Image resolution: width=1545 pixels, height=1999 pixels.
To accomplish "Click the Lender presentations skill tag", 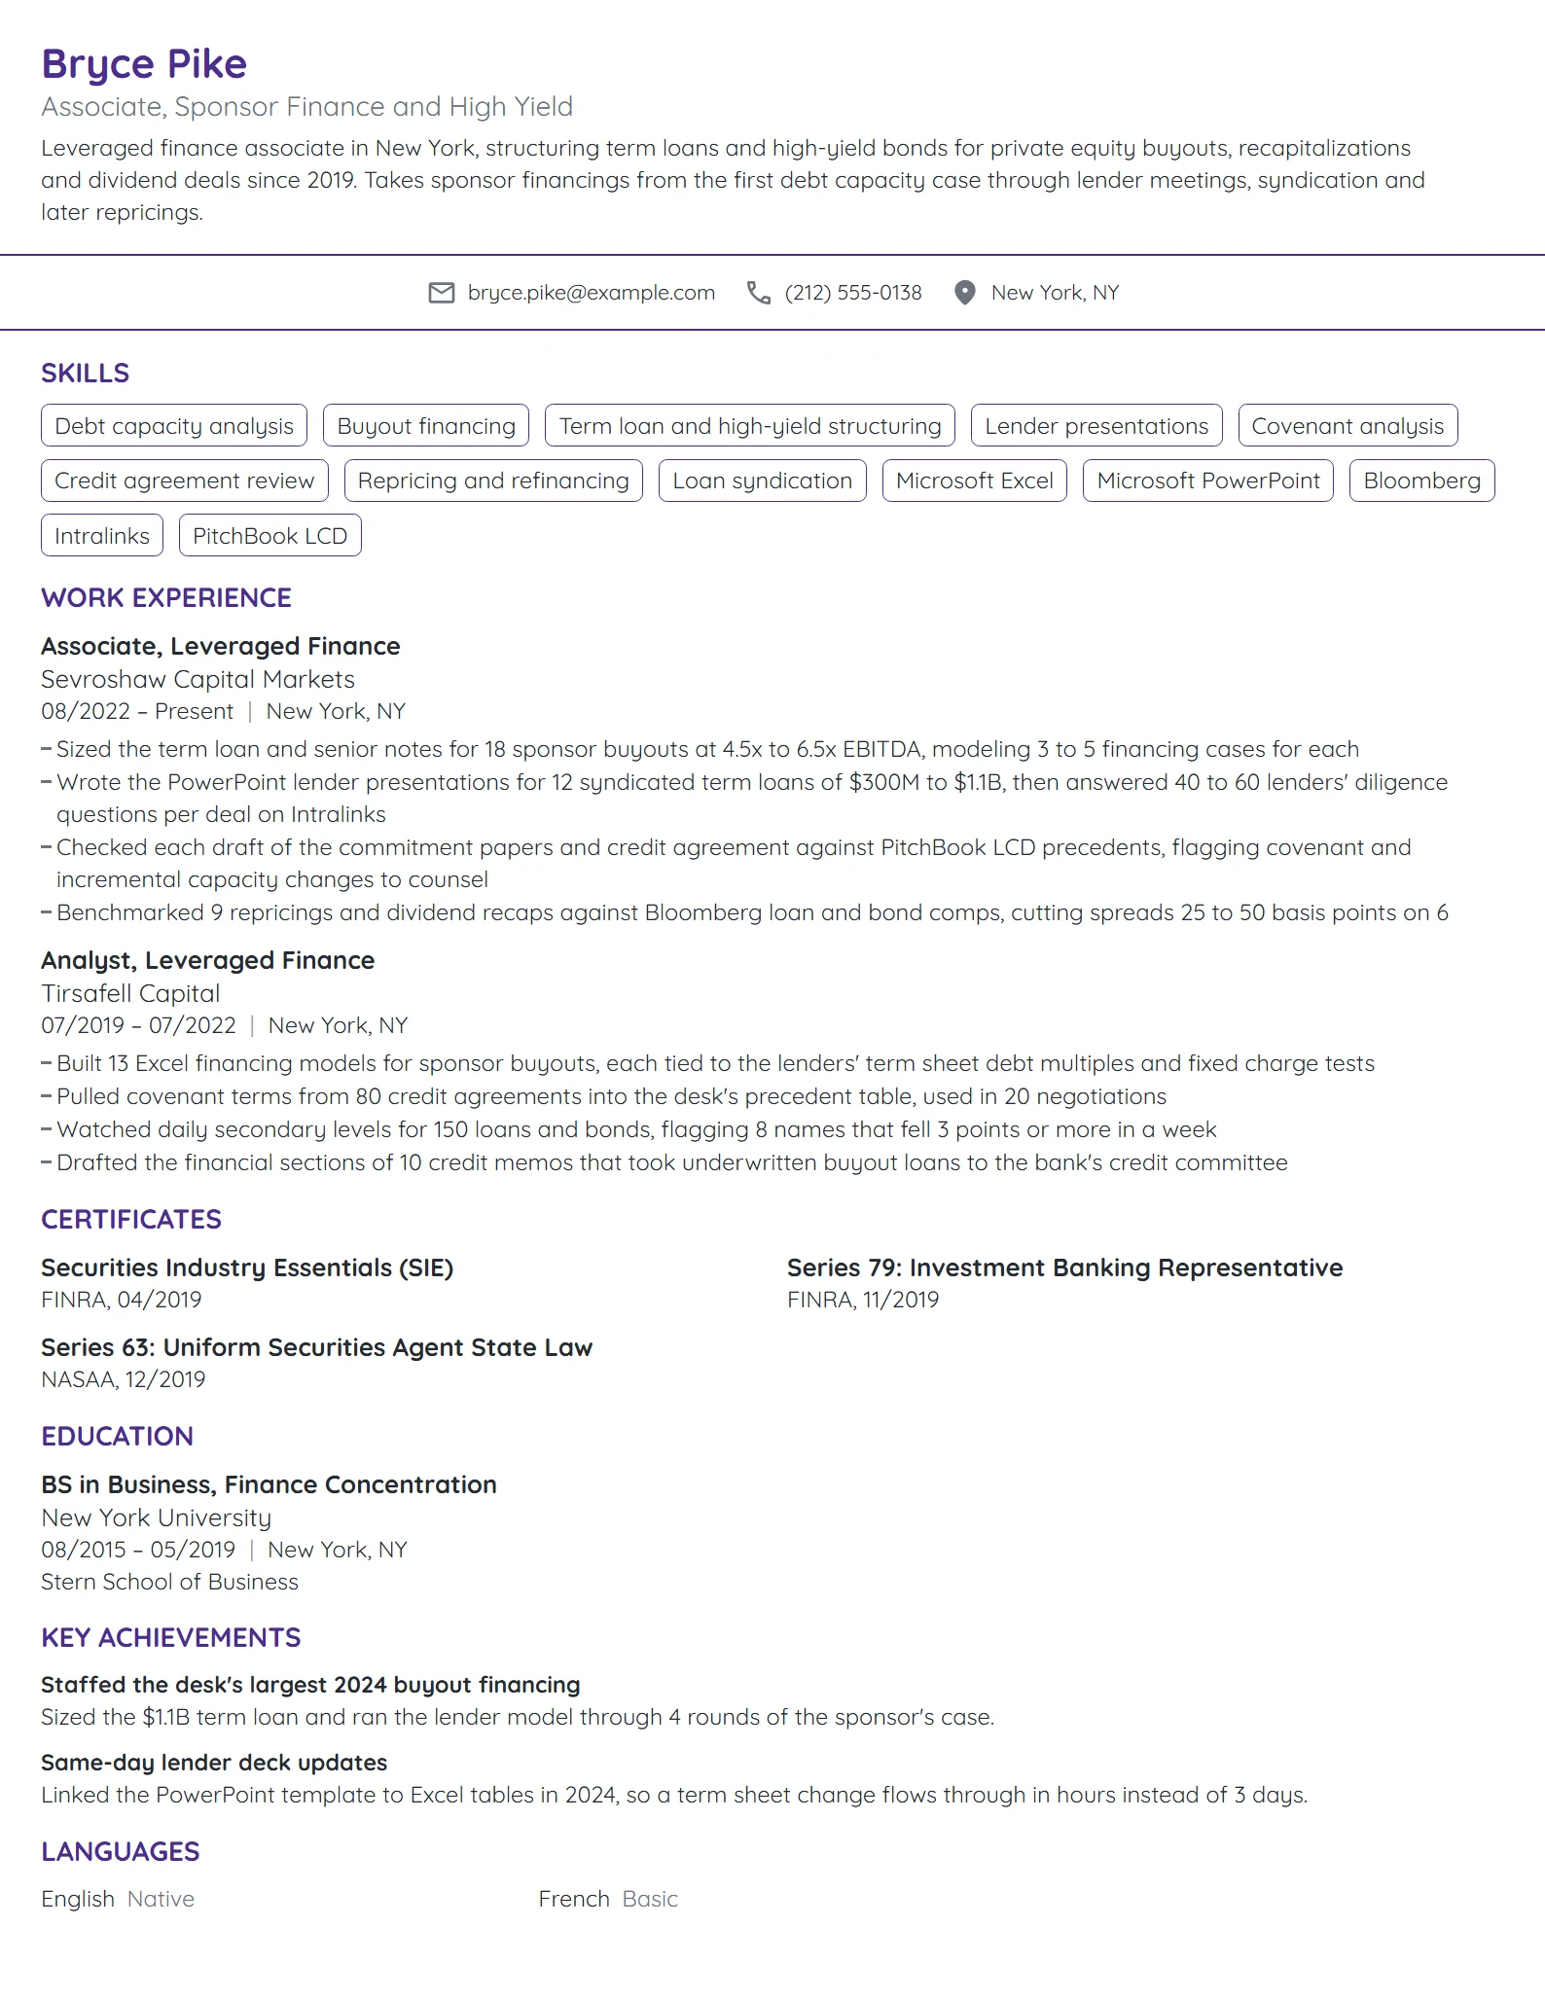I will (x=1096, y=426).
